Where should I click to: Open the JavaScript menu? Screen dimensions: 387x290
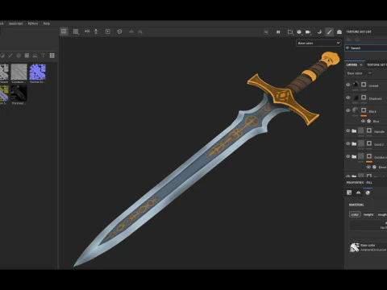15,23
